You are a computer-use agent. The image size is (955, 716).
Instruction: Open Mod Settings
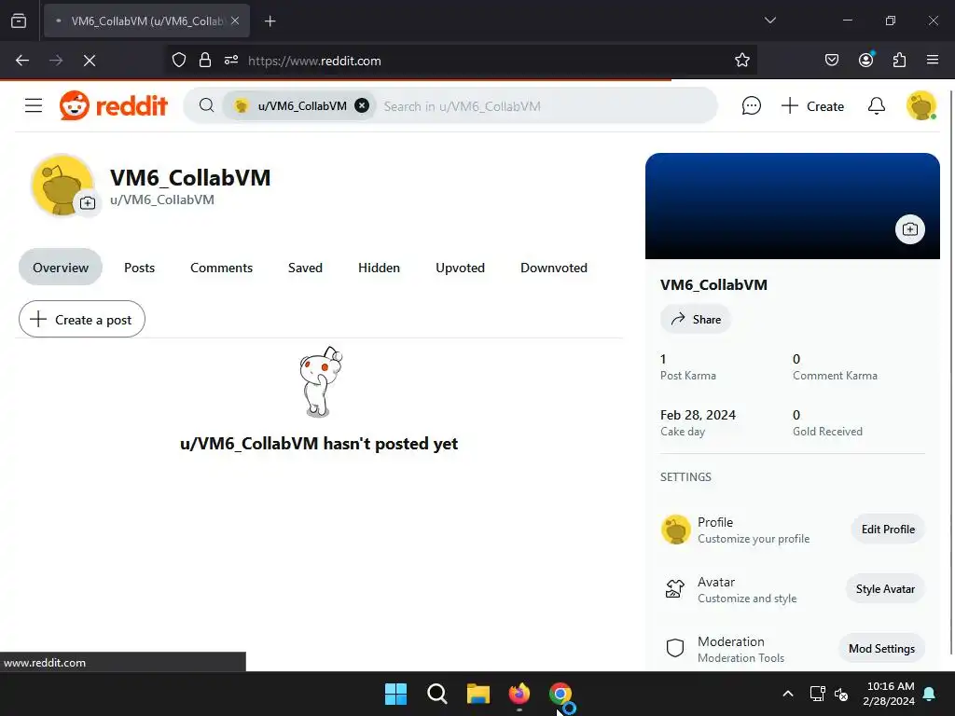[x=881, y=649]
